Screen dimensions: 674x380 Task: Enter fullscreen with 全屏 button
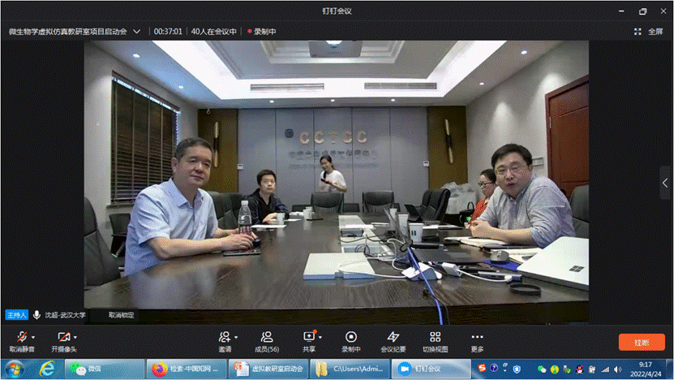coord(649,32)
